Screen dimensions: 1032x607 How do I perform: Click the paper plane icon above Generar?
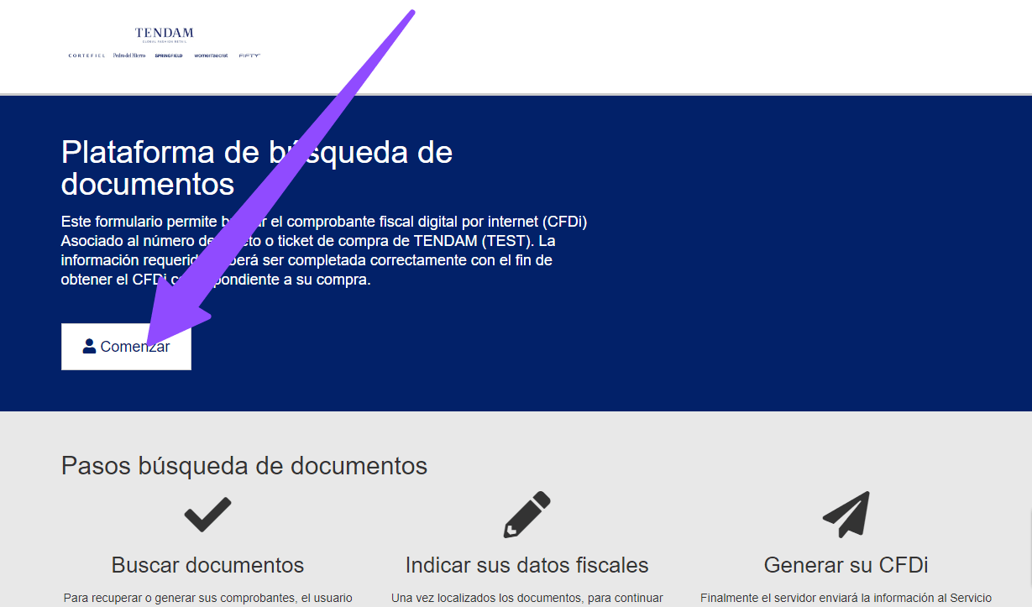click(x=846, y=514)
